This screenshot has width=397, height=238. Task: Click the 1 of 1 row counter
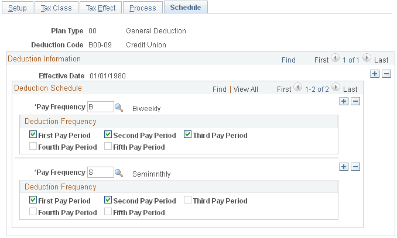click(x=351, y=60)
